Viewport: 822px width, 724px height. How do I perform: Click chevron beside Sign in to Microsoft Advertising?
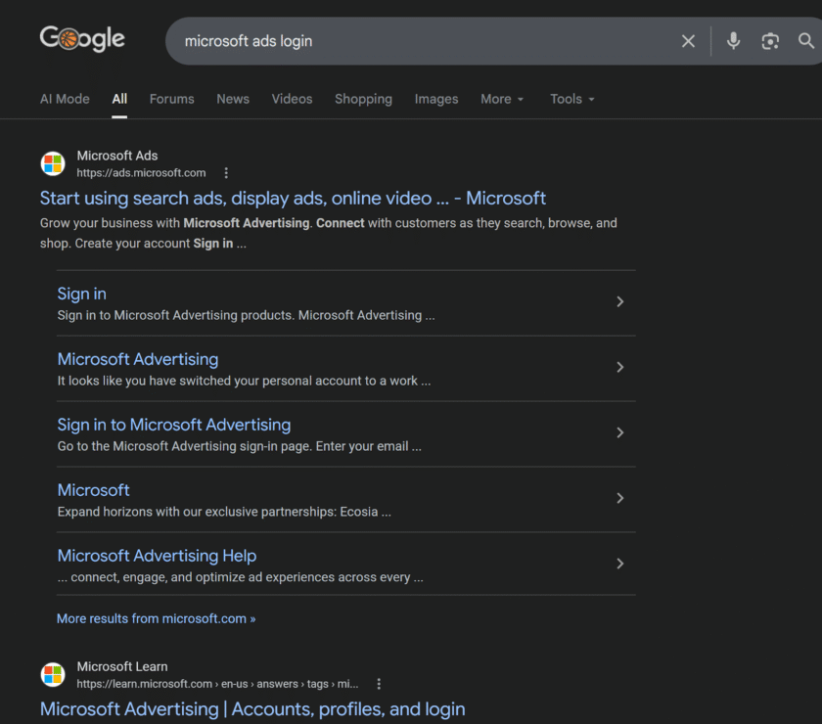click(x=619, y=432)
